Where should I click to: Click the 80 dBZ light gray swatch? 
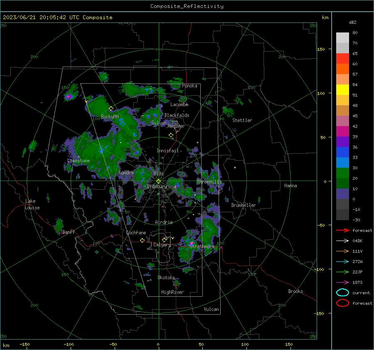click(342, 38)
